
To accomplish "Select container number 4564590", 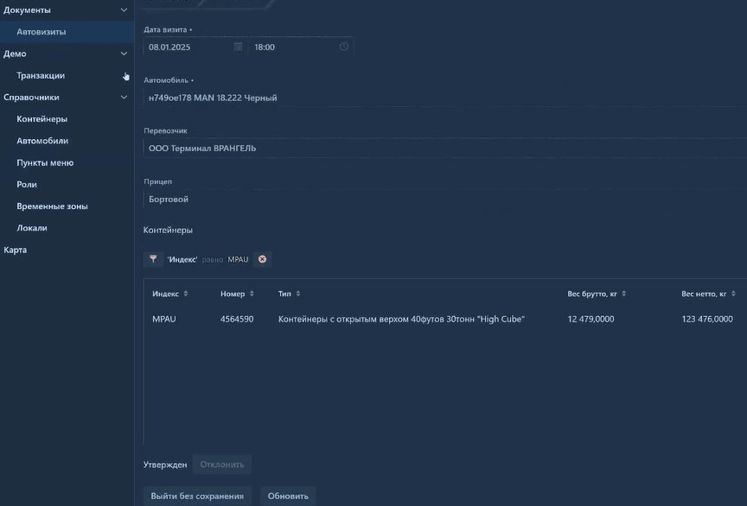I will [237, 319].
